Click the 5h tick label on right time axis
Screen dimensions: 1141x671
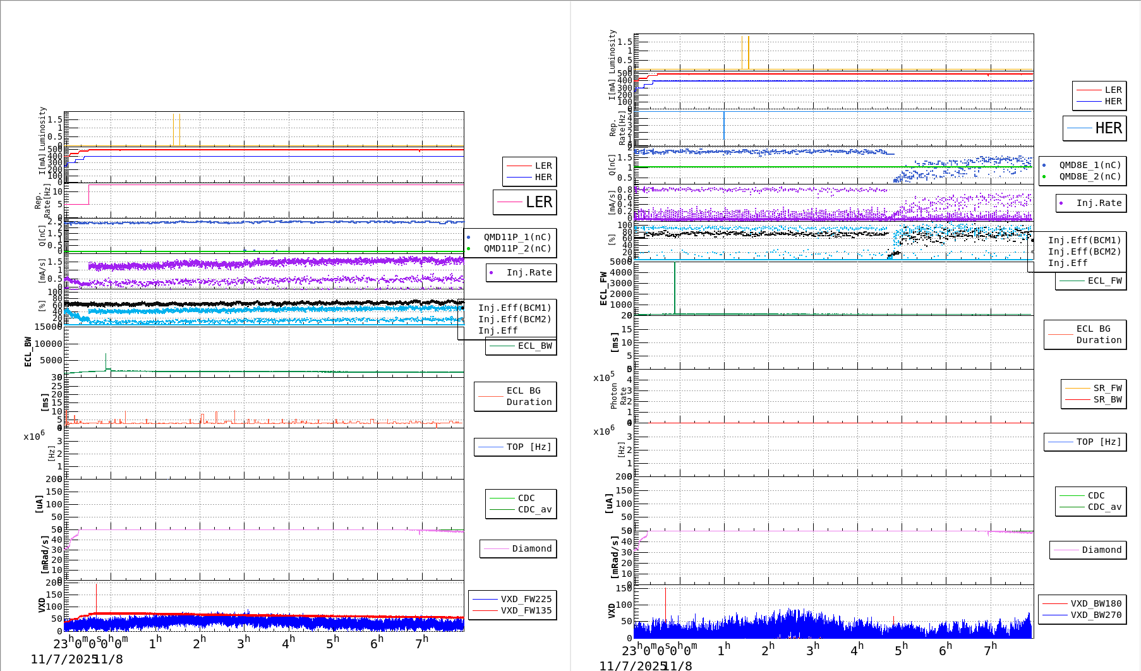(901, 650)
